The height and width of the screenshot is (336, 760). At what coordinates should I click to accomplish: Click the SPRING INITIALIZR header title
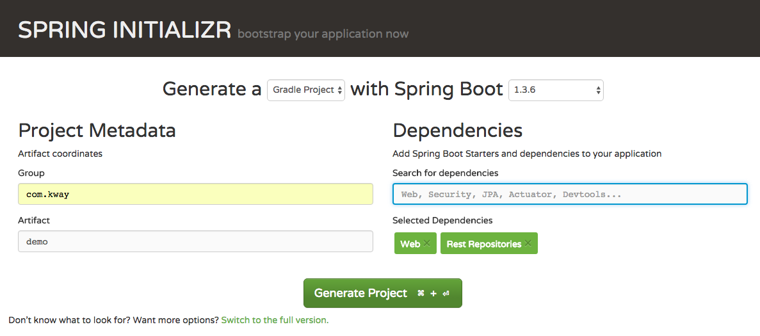[x=124, y=31]
